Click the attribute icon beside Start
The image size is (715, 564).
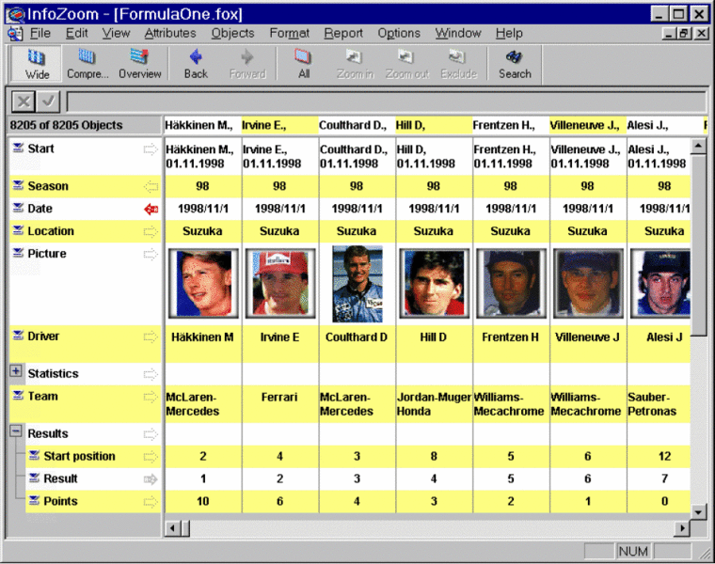[18, 148]
